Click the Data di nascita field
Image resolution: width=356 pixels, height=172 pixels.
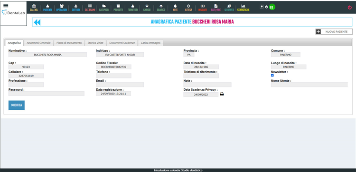coord(201,67)
